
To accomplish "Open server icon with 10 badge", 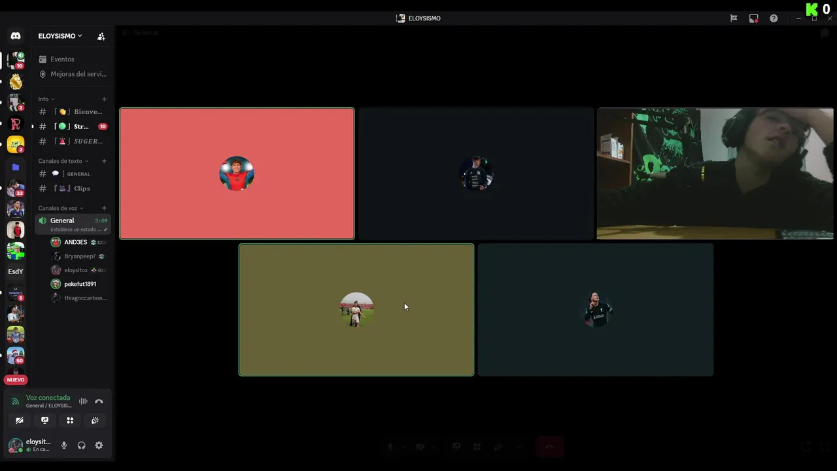I will 16,60.
